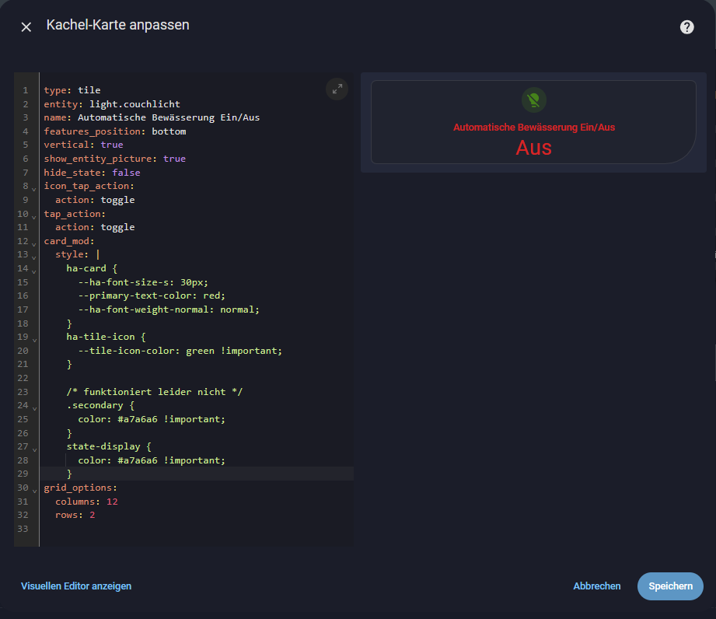Screen dimensions: 716x619
Task: Collapse the icon_tap_action fold arrow
Action: (x=34, y=188)
